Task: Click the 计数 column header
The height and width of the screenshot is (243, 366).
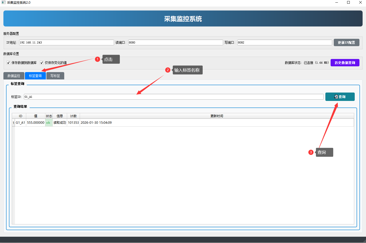Action: coord(73,116)
